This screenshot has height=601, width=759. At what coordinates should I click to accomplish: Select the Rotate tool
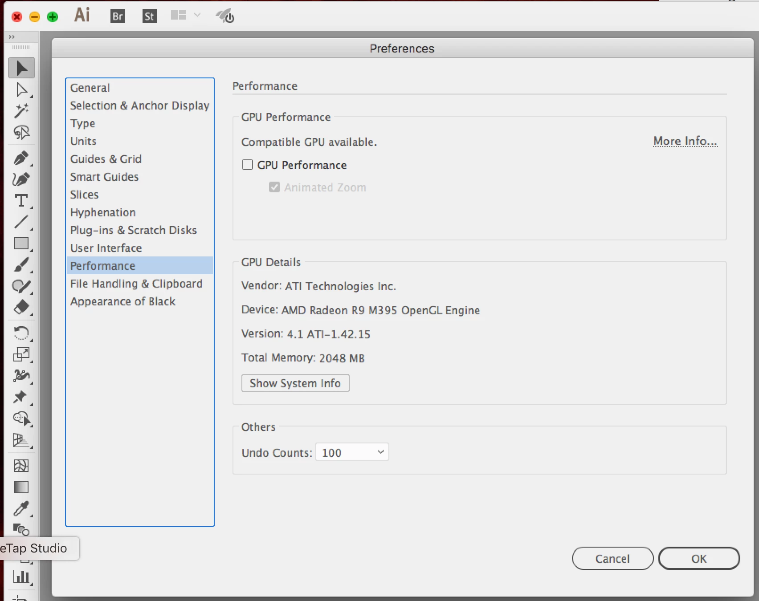(x=21, y=333)
